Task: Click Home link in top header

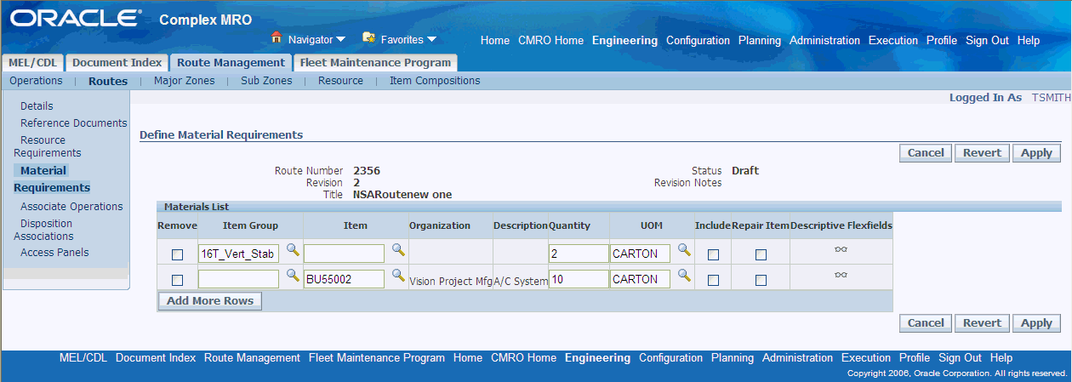Action: 495,40
